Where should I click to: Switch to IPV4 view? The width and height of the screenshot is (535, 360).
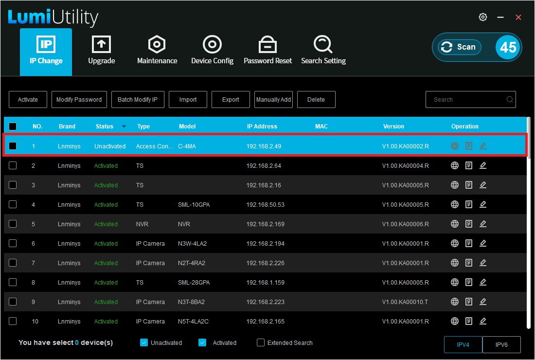tap(463, 344)
